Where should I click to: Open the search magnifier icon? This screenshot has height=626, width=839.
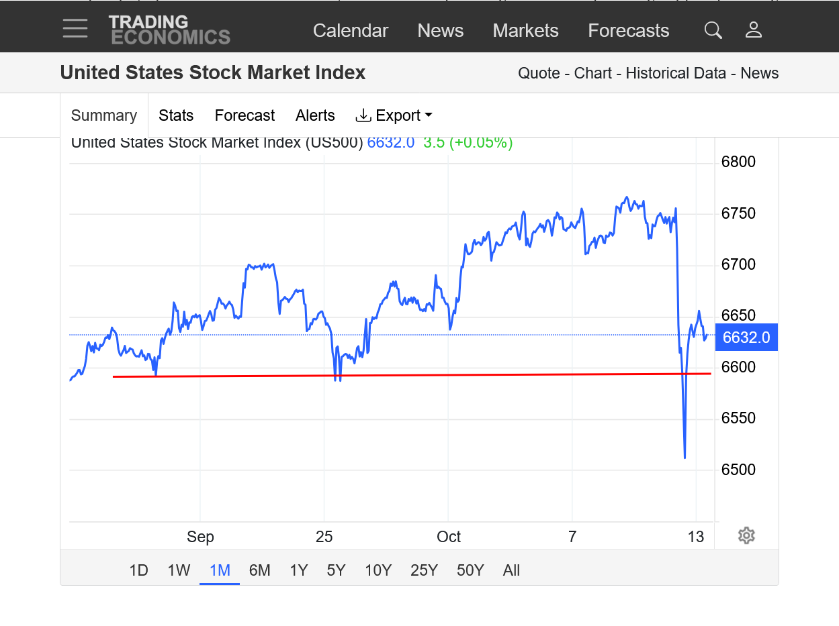coord(713,30)
